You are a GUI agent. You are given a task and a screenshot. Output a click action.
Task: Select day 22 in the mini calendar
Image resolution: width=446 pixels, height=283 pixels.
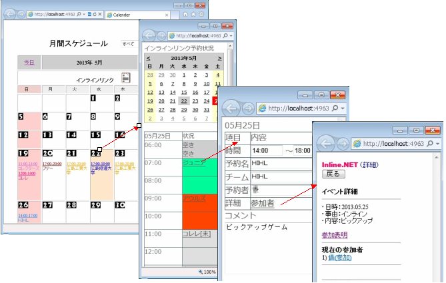185,102
